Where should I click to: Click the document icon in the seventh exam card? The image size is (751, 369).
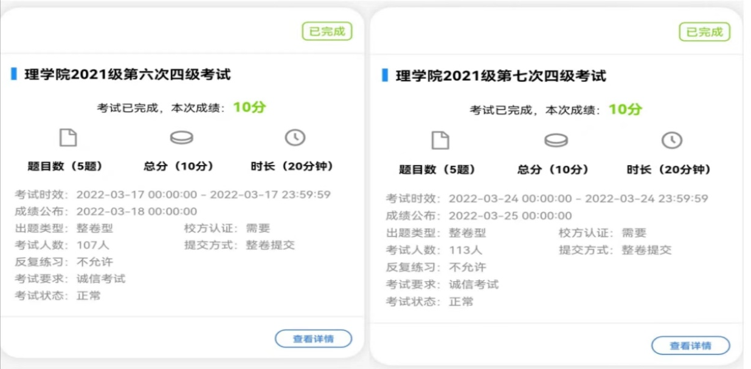pos(440,141)
